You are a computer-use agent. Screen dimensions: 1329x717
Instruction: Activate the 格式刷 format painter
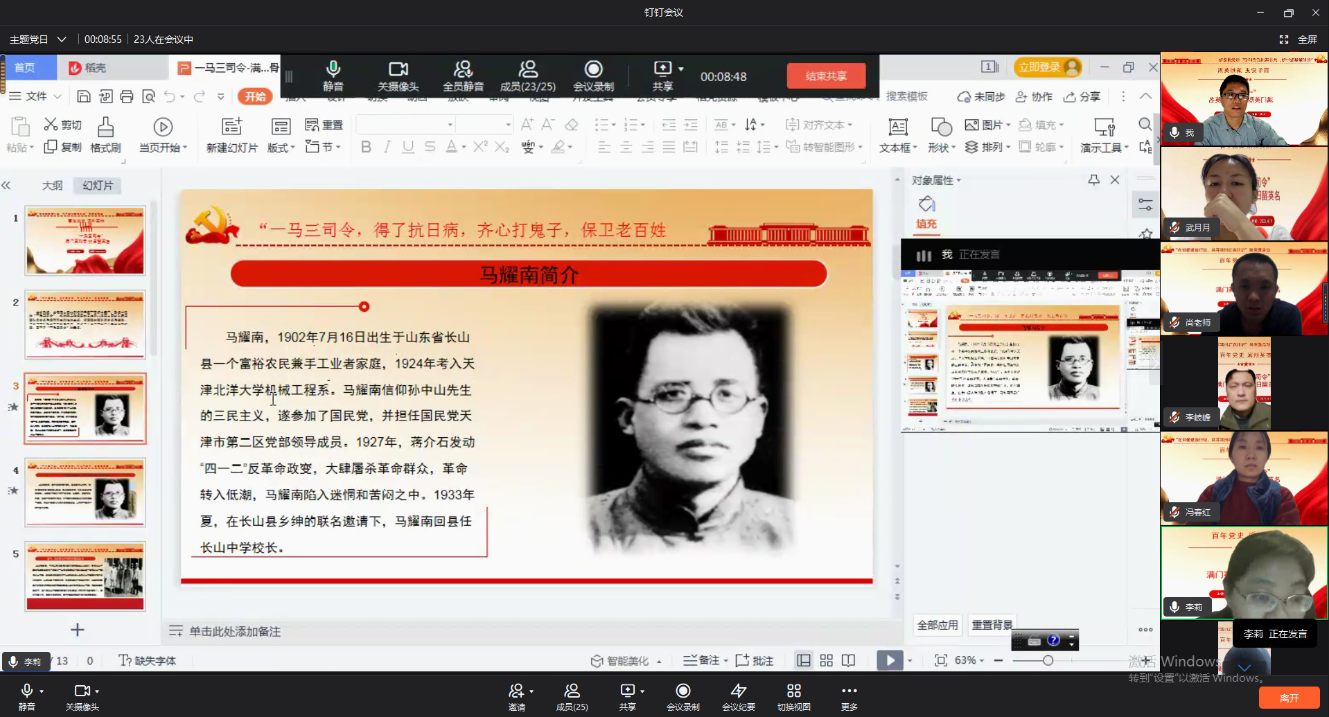[105, 135]
